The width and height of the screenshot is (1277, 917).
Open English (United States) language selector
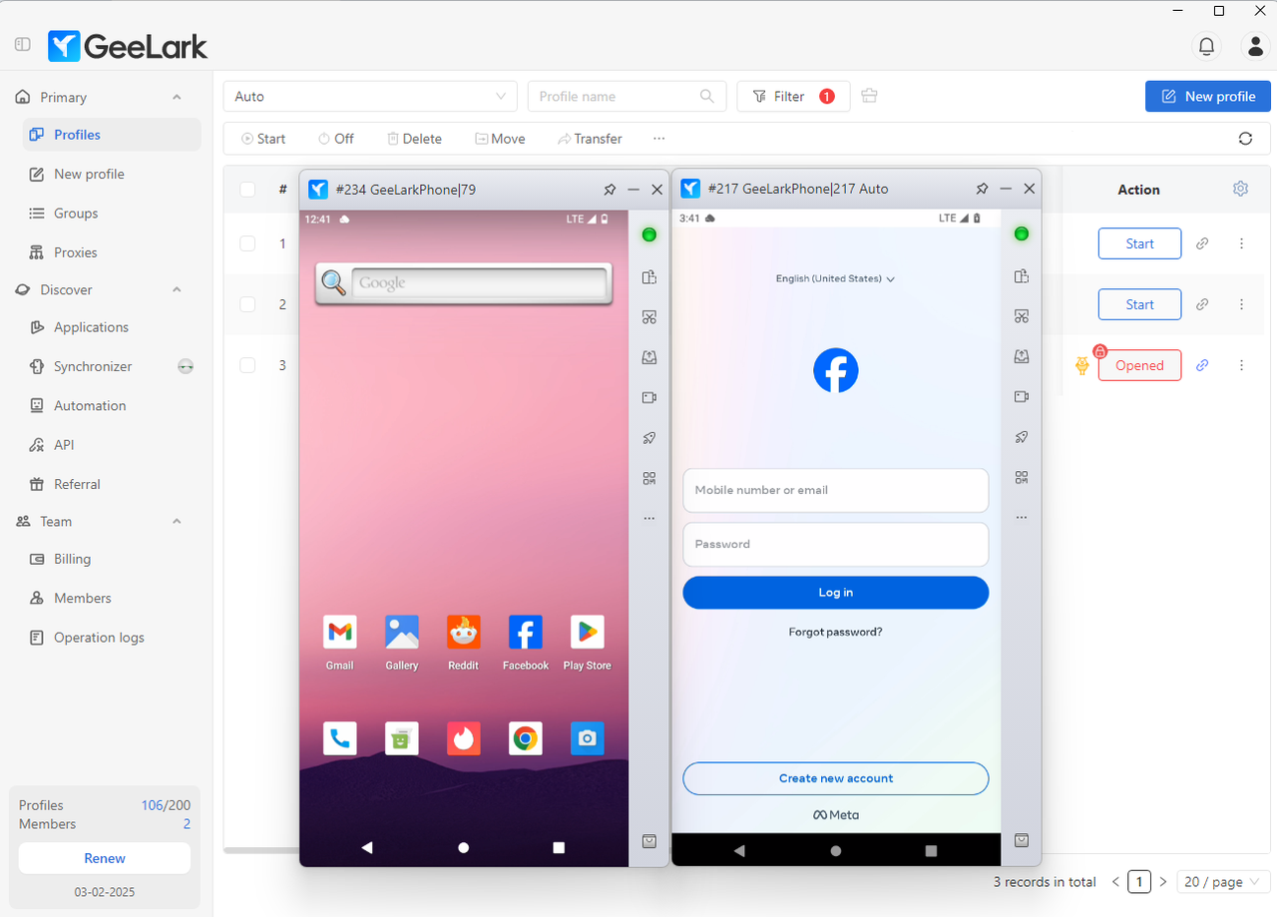[835, 278]
